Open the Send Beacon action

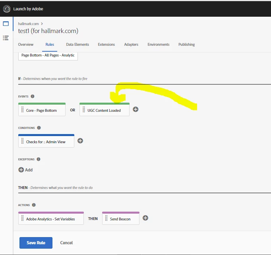pos(121,218)
